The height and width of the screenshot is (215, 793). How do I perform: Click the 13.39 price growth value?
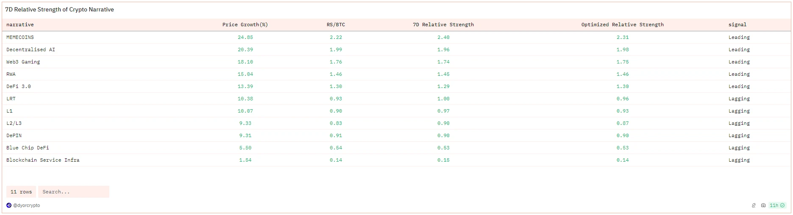click(x=245, y=86)
